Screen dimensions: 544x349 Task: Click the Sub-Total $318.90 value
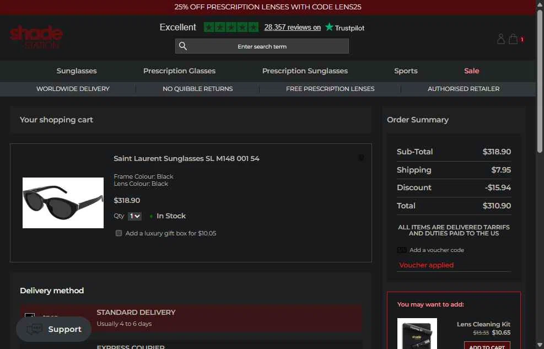point(497,152)
